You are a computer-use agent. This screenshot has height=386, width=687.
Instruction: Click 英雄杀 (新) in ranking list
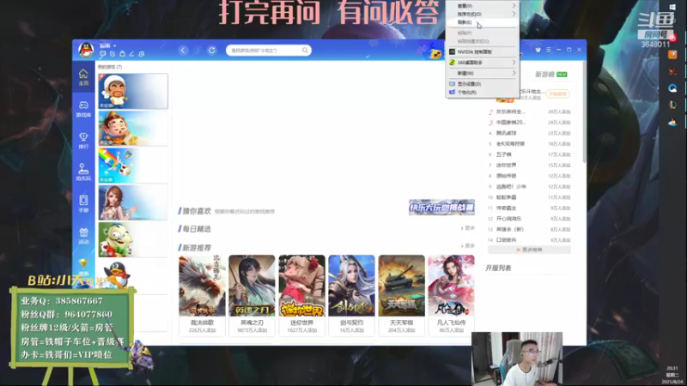tap(510, 229)
